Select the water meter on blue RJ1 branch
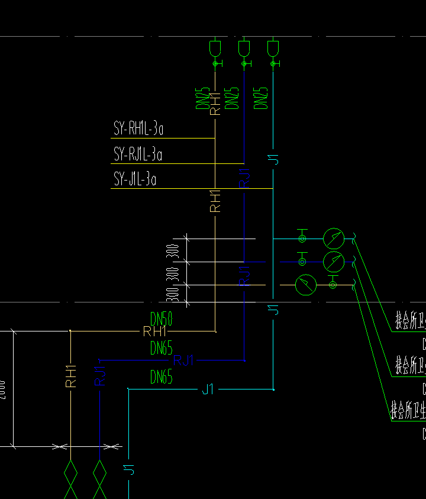Screen dimensions: 426x499 pyautogui.click(x=334, y=262)
